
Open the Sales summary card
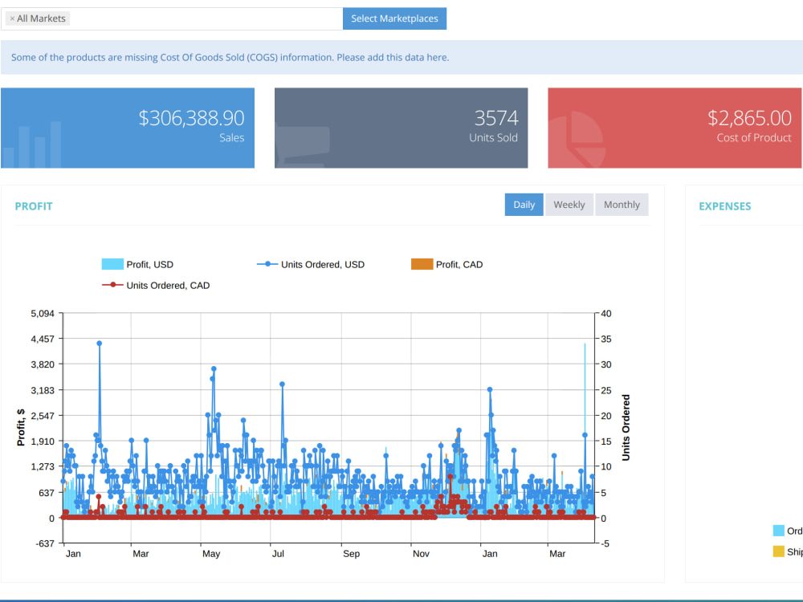pyautogui.click(x=128, y=128)
